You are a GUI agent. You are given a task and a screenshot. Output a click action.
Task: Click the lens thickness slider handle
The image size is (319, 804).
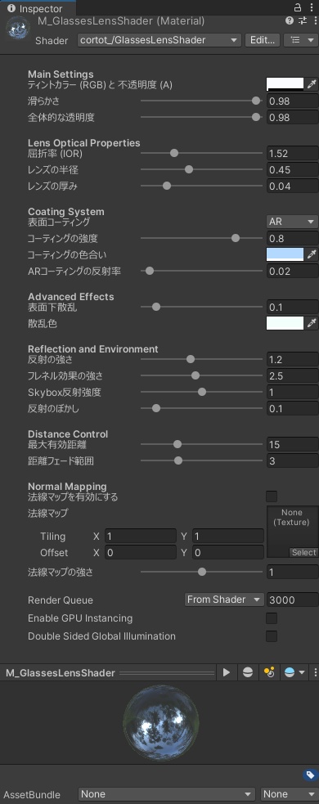click(x=167, y=186)
